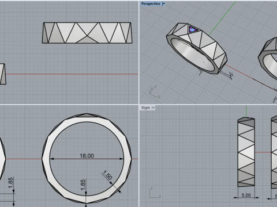Select the 18.00 diameter dimension text
This screenshot has width=277, height=207.
(87, 156)
